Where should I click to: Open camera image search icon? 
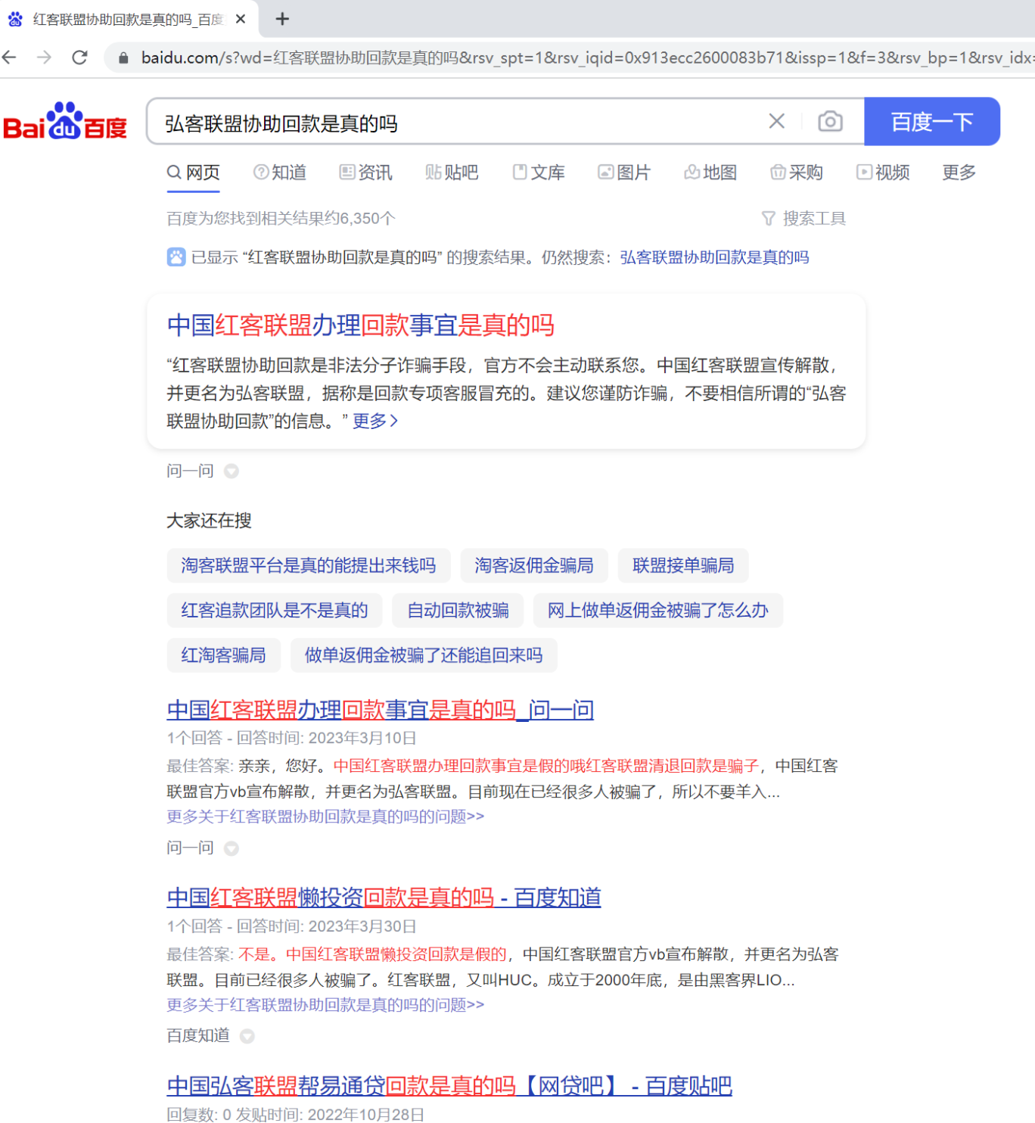tap(830, 121)
